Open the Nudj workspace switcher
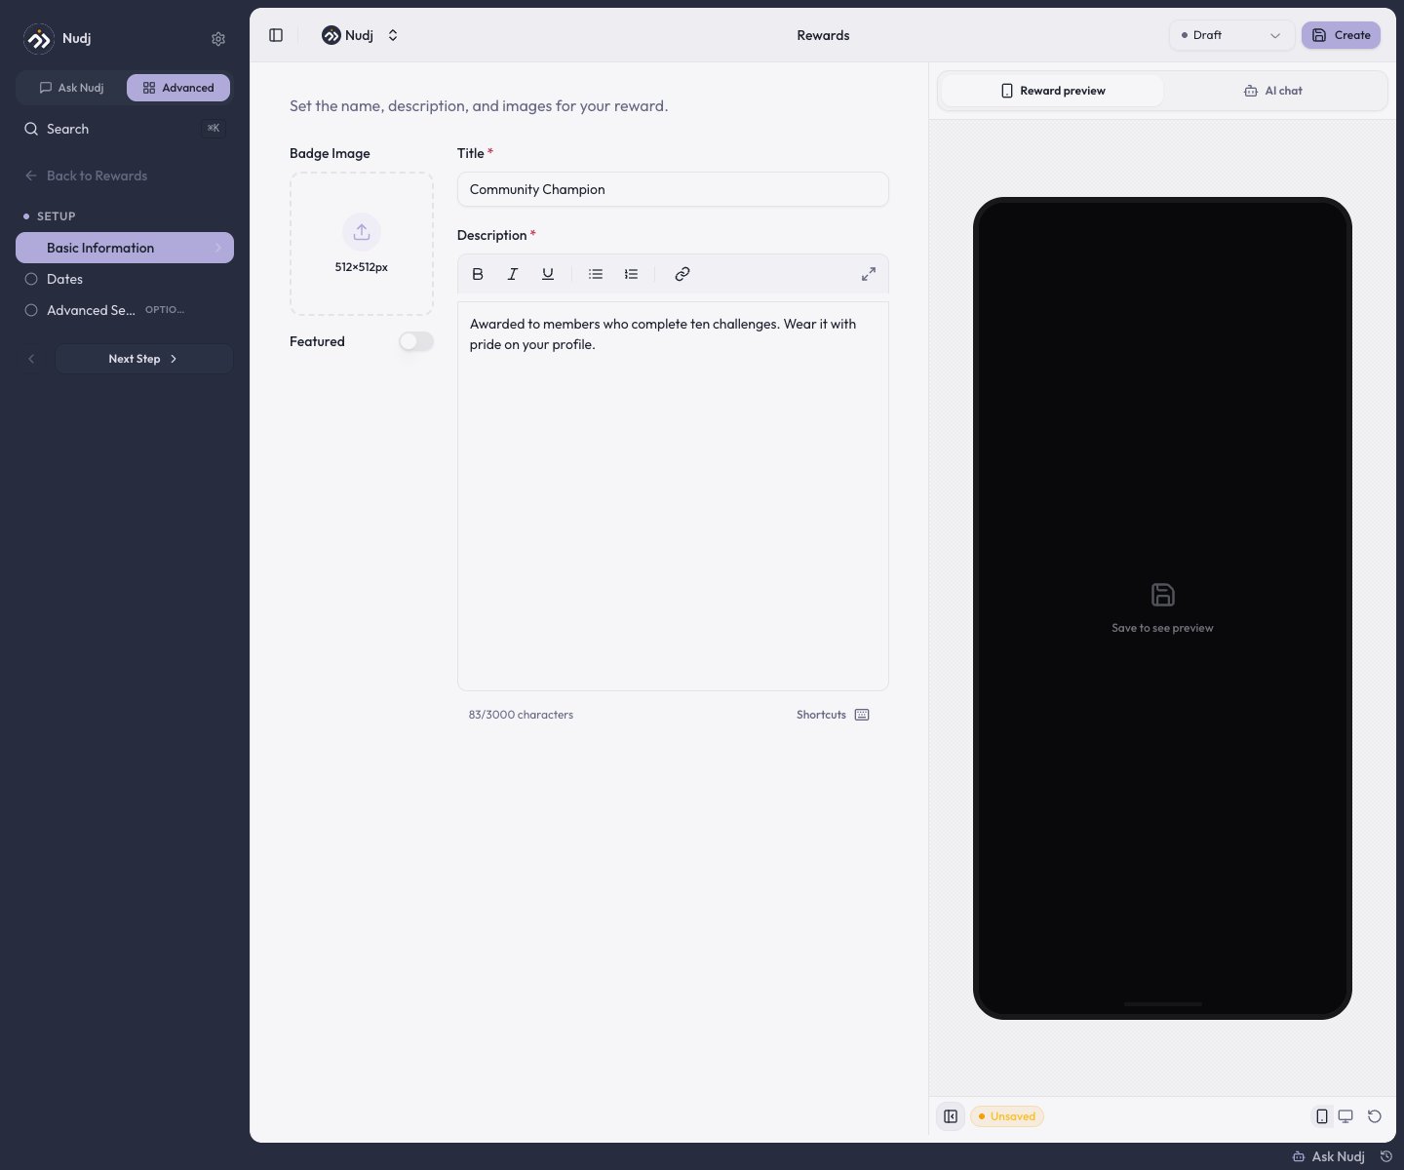 click(360, 35)
